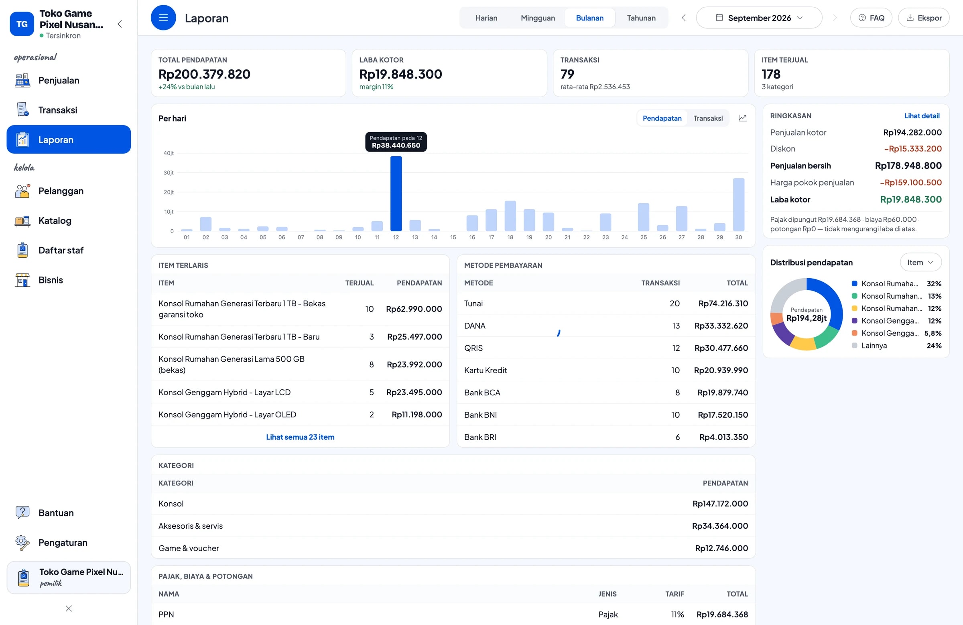
Task: Click the blue legend swatch for 32%
Action: tap(854, 283)
